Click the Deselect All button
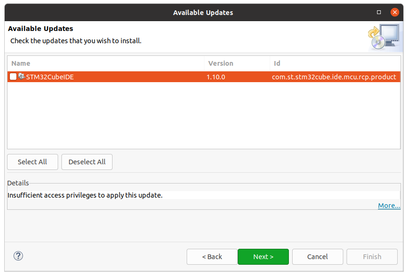Viewport: 408px width, 276px height. point(87,162)
